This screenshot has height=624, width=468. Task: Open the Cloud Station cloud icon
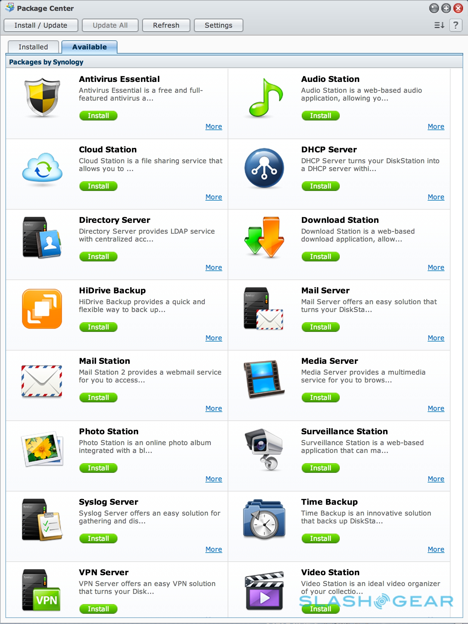click(42, 167)
